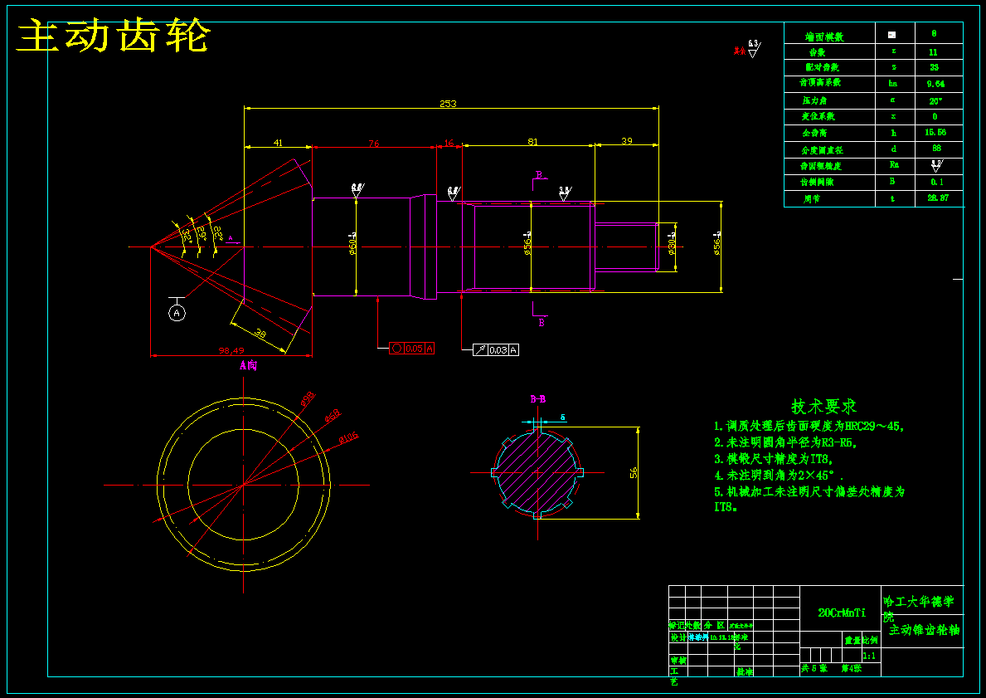This screenshot has height=698, width=986.
Task: Select the pitch diameter value 88
Action: (936, 149)
